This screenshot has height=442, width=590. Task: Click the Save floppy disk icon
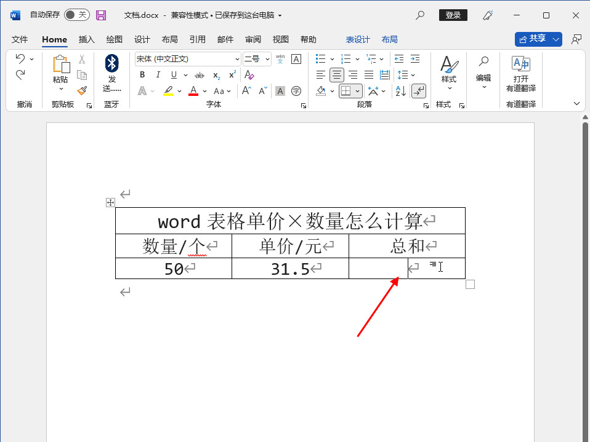101,15
